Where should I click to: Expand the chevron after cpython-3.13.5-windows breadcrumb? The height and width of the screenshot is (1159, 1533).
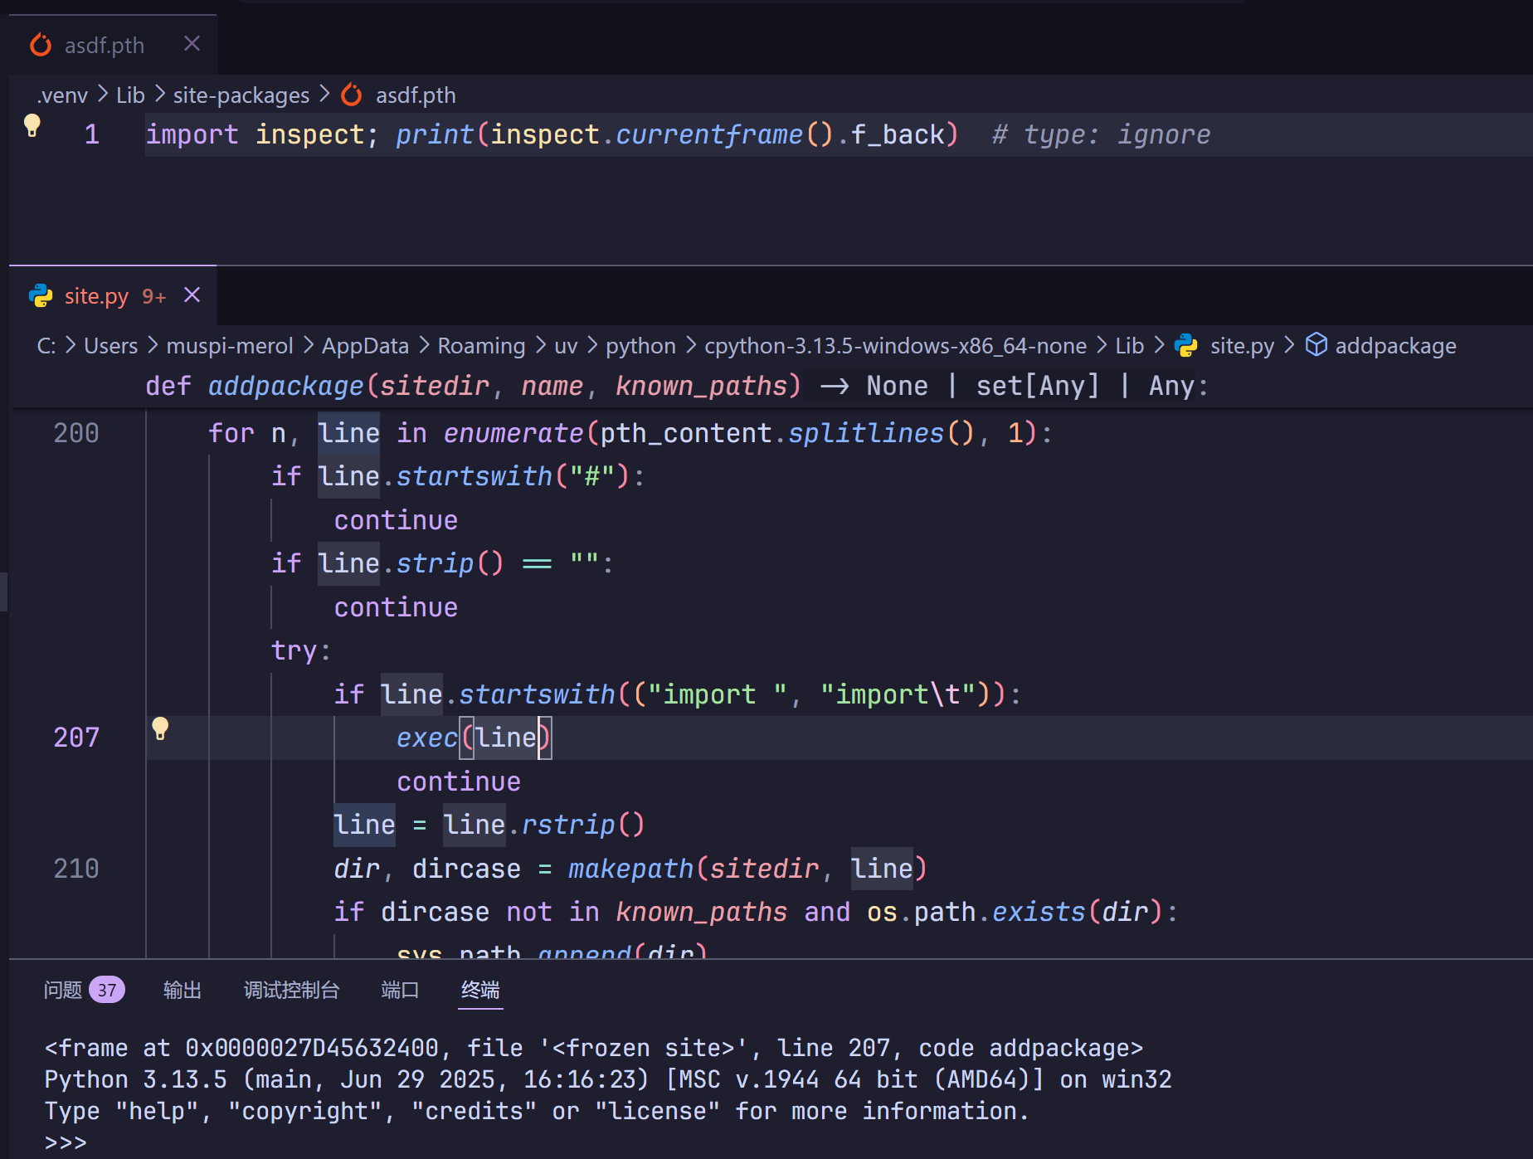pyautogui.click(x=1101, y=345)
